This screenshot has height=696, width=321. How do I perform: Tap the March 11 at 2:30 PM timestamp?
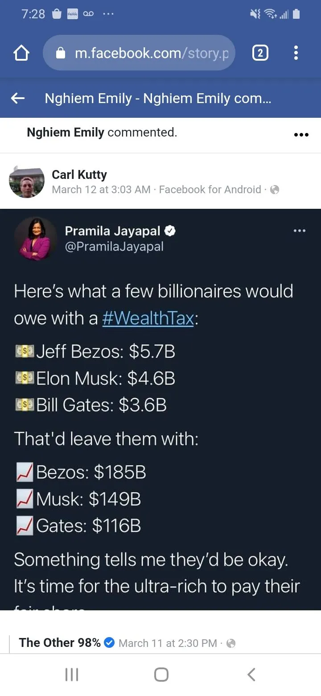coord(168,643)
